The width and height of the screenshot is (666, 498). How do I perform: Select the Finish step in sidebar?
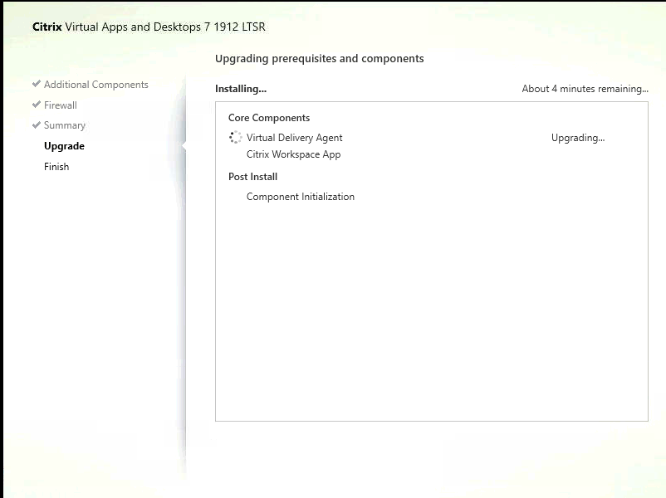[x=56, y=167]
